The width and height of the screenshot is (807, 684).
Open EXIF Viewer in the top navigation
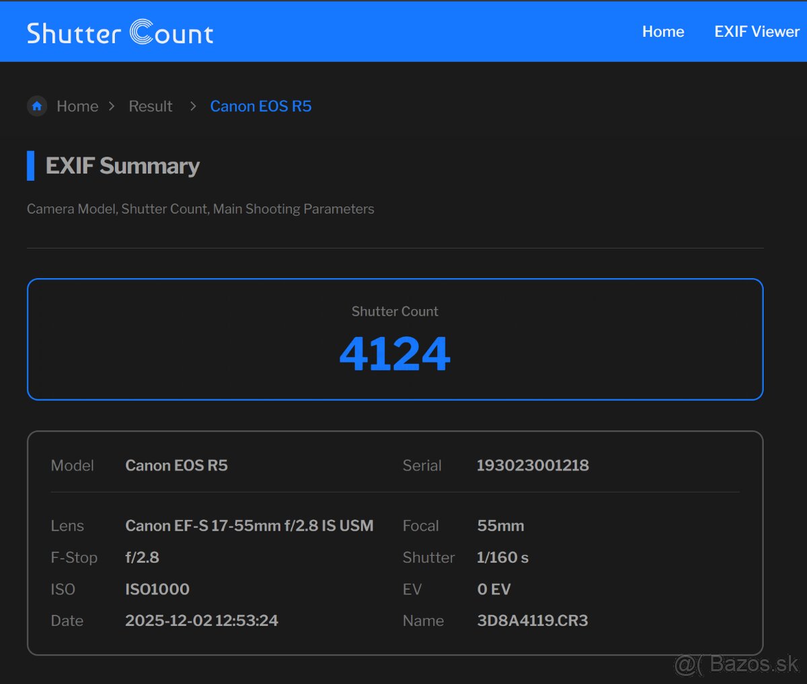(757, 32)
